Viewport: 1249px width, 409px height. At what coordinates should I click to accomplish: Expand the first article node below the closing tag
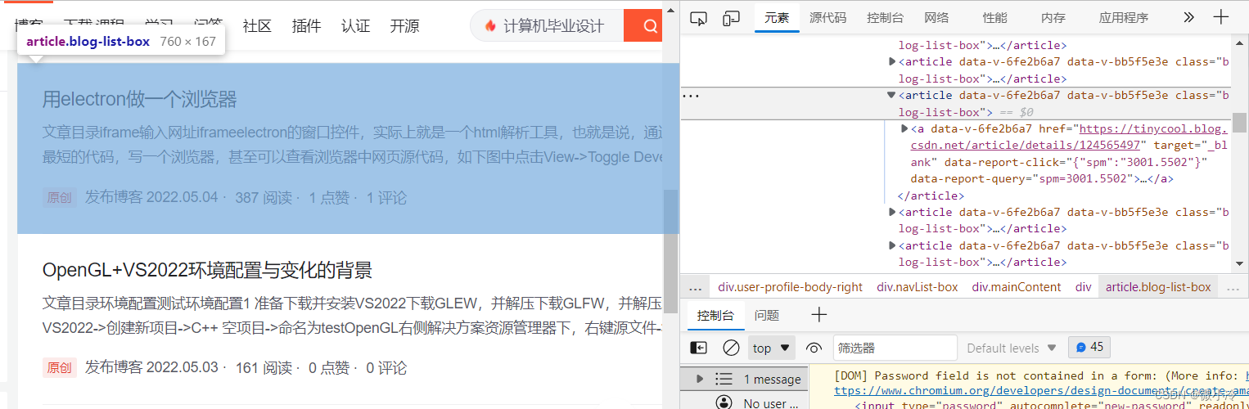click(892, 212)
